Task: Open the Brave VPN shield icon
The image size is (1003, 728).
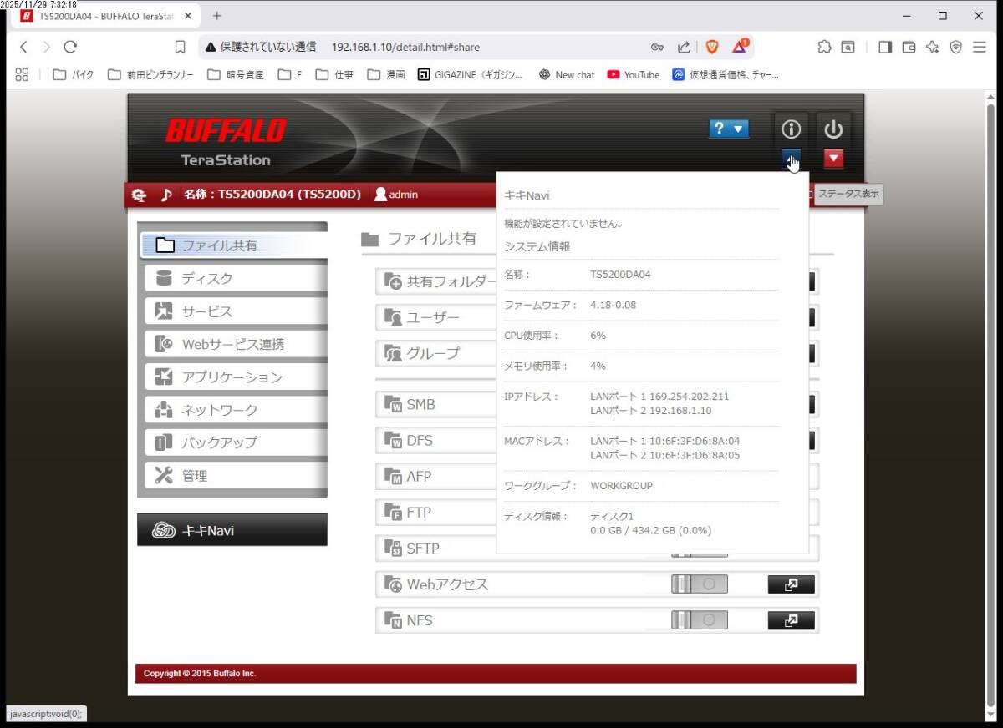Action: (x=956, y=48)
